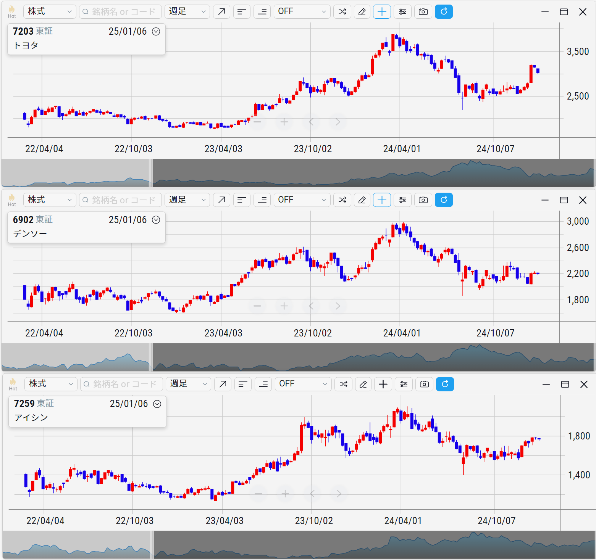Expand the 7259 アイシン info card chevron
The width and height of the screenshot is (596, 560).
(x=157, y=404)
